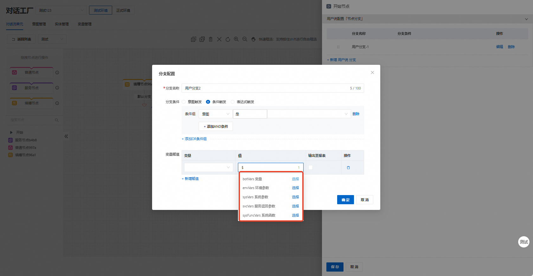This screenshot has width=533, height=276.
Task: Click the duplicate-plus toolbar icon
Action: 202,39
